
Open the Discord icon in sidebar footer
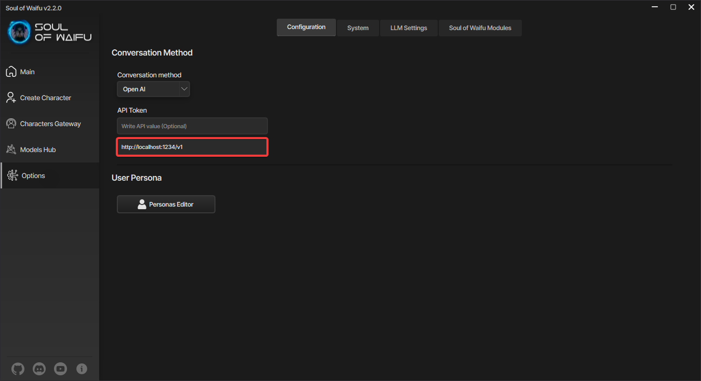39,369
